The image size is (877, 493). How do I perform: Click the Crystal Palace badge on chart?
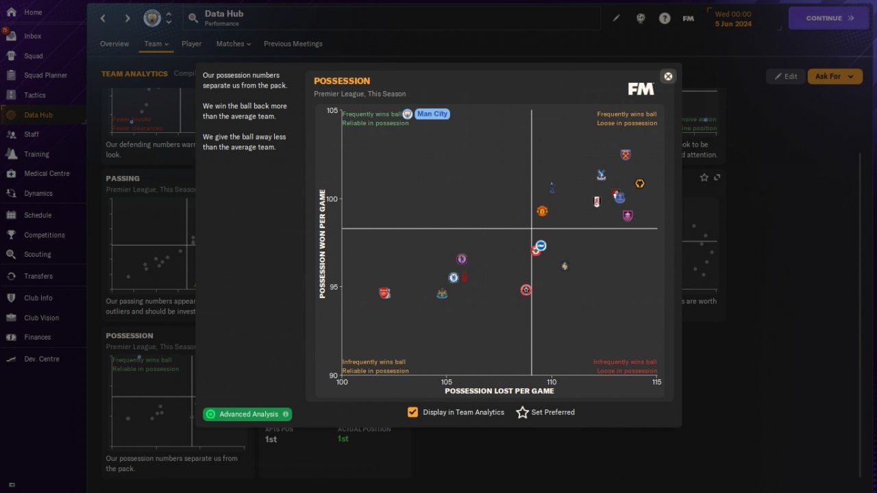[601, 175]
